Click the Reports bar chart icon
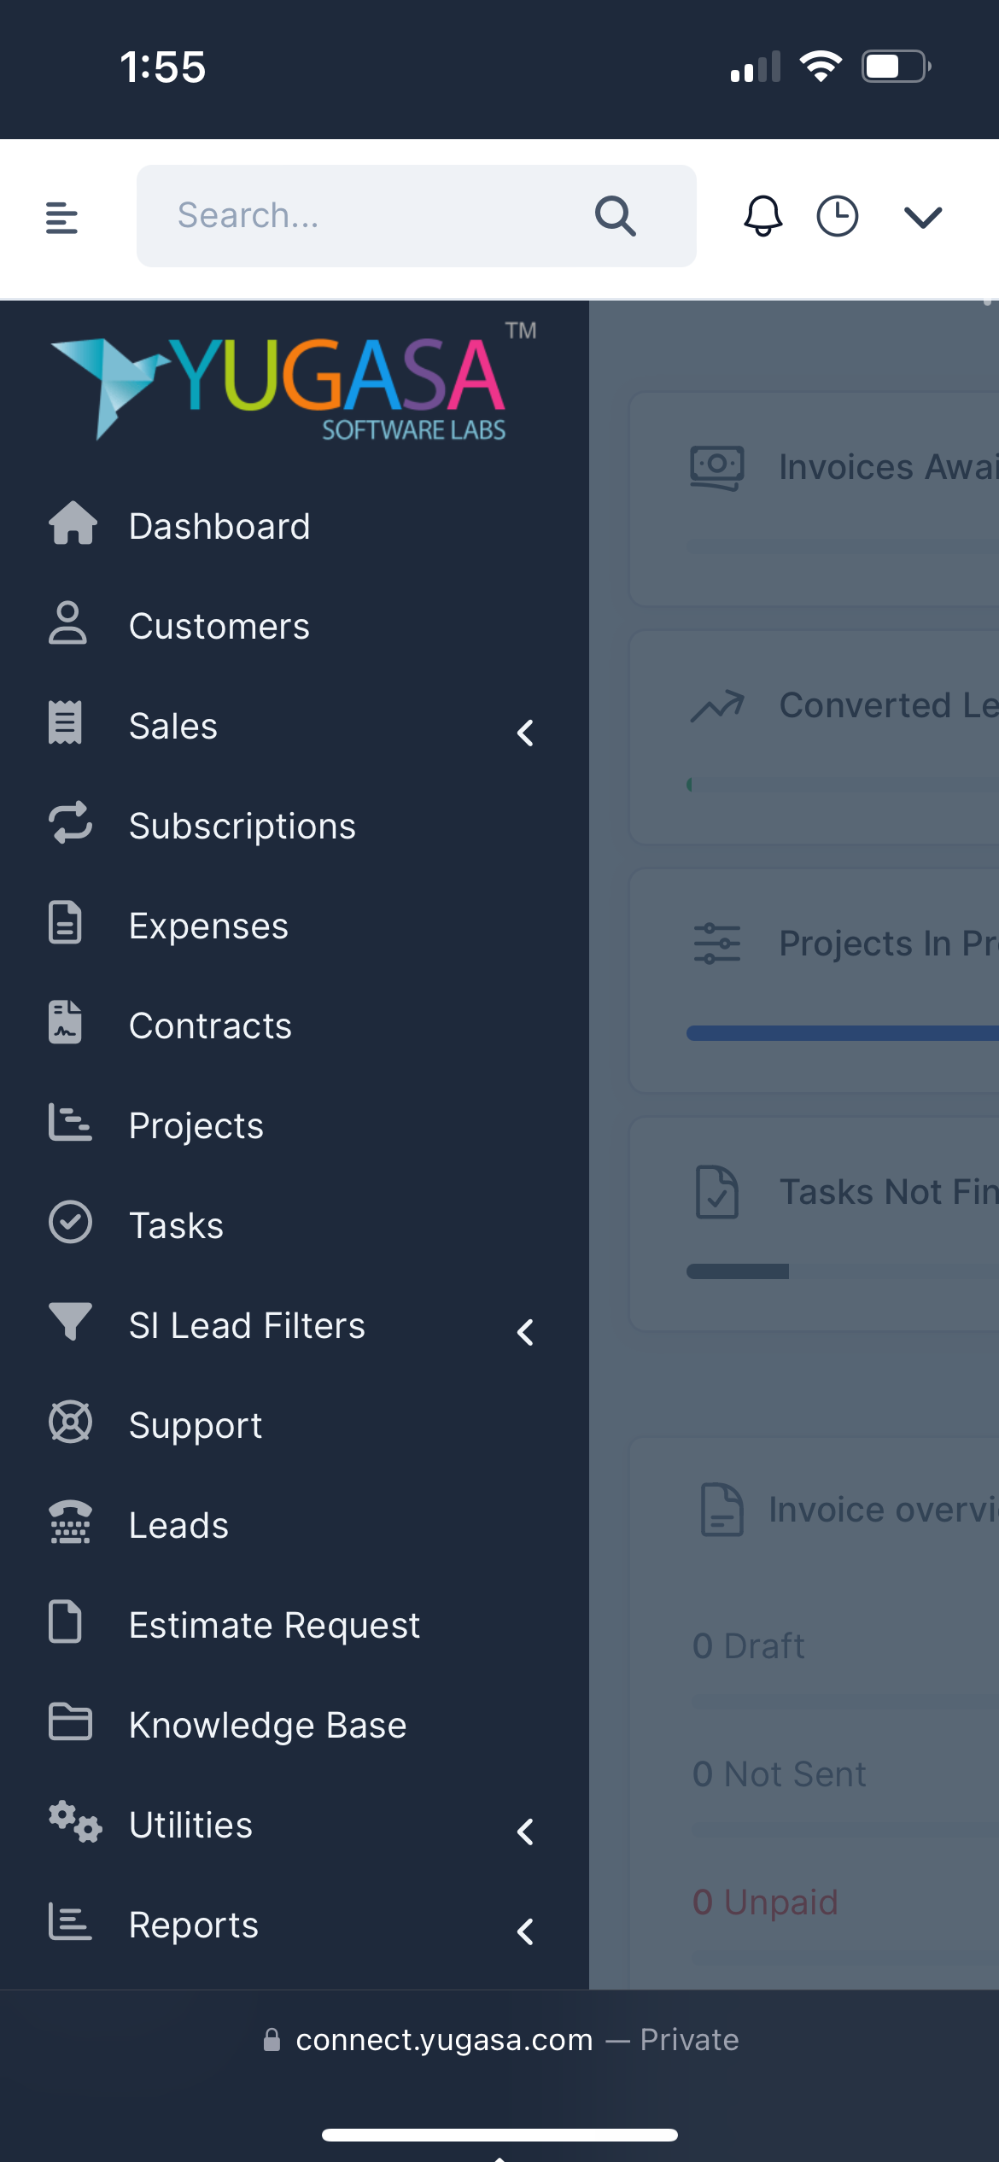 click(x=70, y=1921)
